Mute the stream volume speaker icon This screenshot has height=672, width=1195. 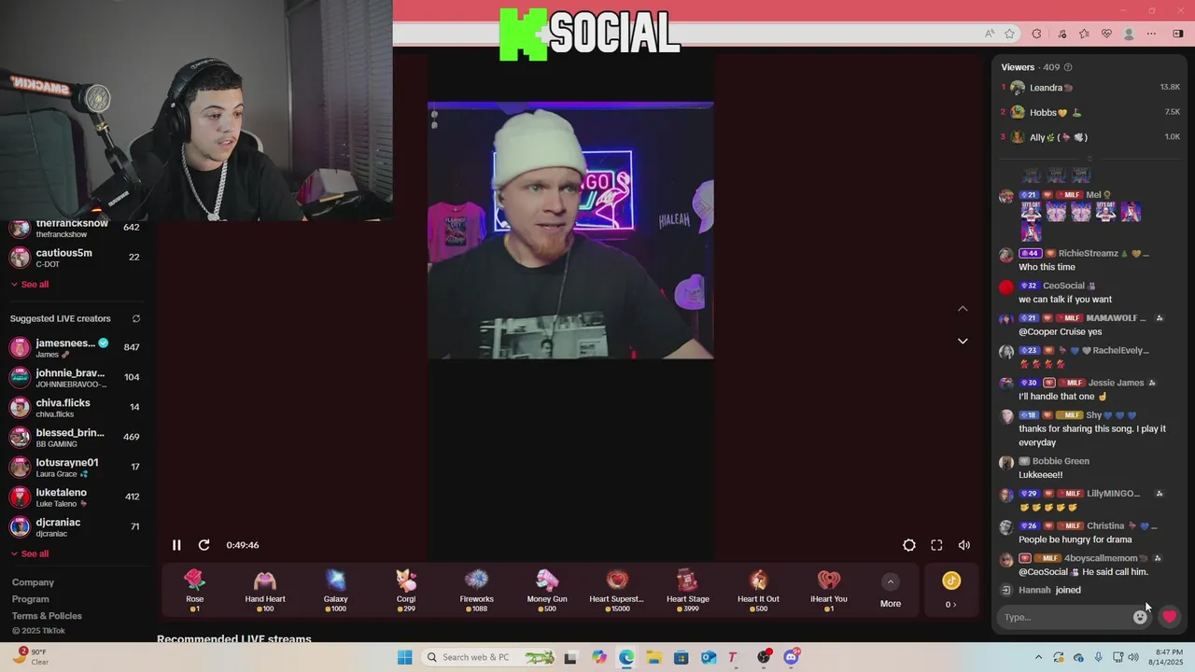coord(964,545)
